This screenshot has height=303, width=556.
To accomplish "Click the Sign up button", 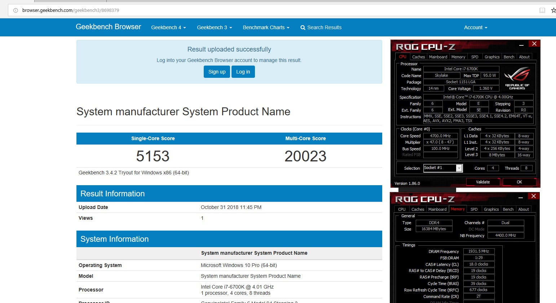I will (217, 72).
